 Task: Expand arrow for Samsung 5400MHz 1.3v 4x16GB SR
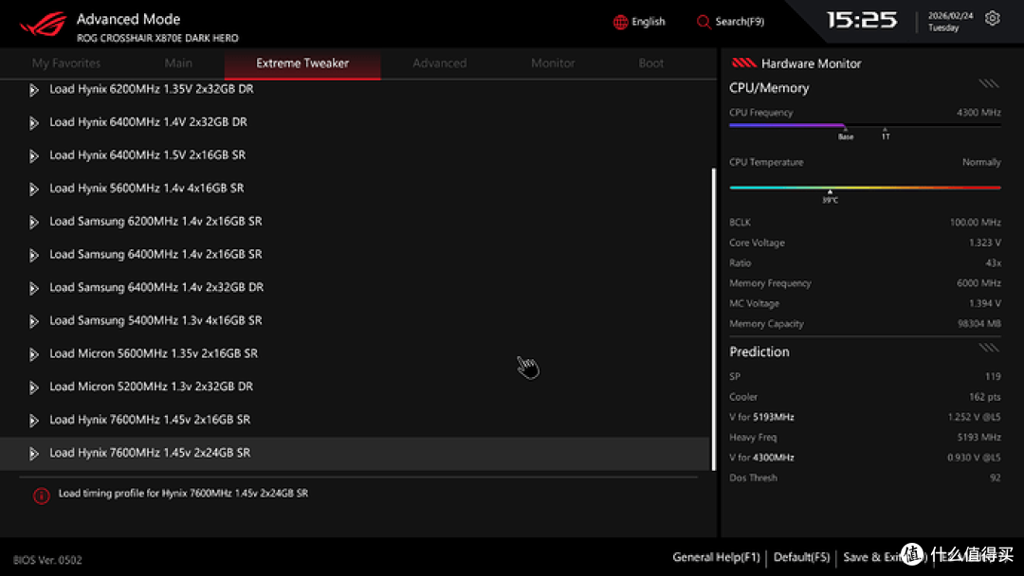(x=34, y=321)
